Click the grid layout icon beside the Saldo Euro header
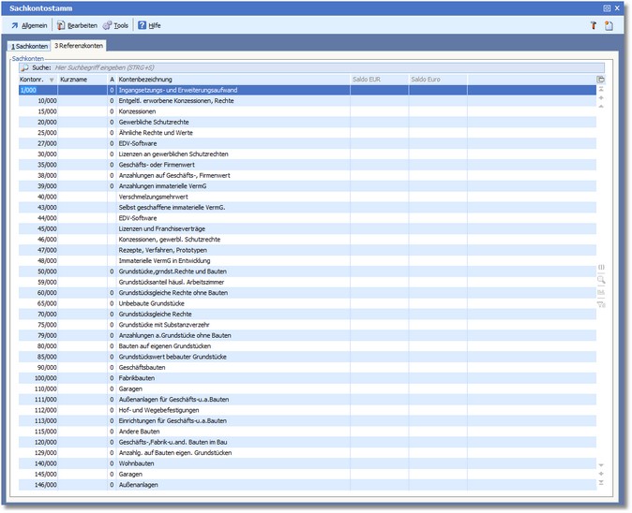 tap(601, 80)
